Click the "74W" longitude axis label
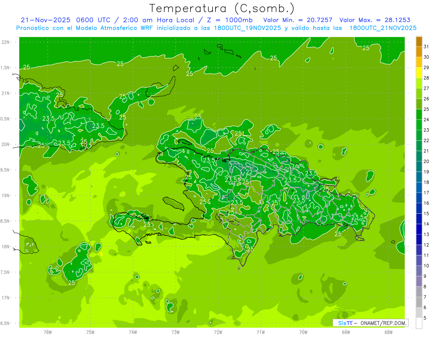Screen dimensions: 436x337 click(133, 332)
